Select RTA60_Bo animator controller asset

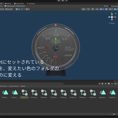point(24,94)
